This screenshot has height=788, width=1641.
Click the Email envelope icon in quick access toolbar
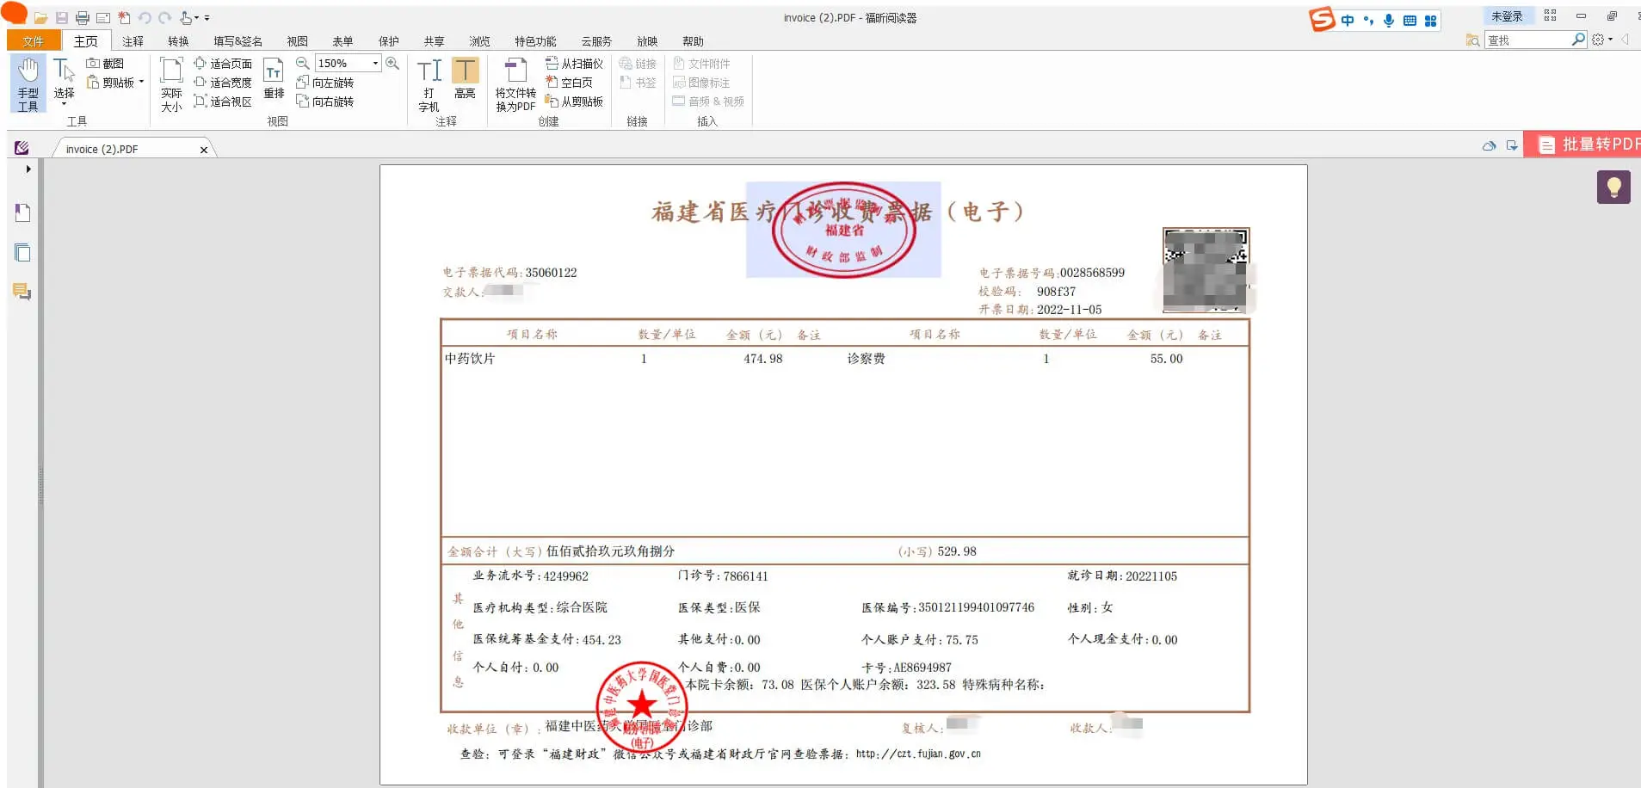(103, 18)
